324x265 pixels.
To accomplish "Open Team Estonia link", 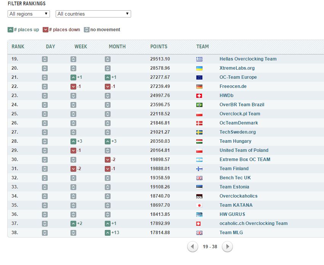I will 234,187.
